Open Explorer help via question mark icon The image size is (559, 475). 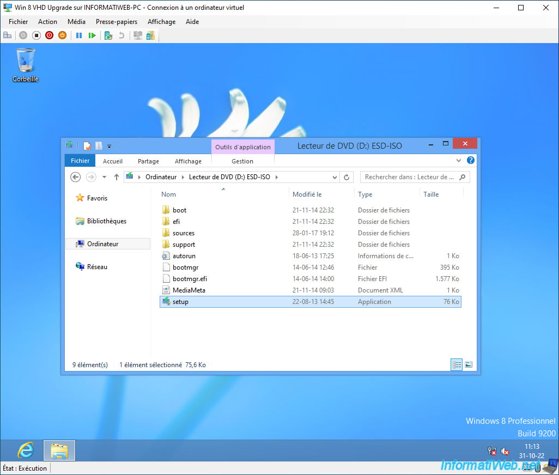click(x=471, y=161)
